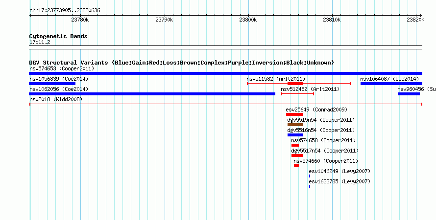Click the 23800k ruler position
Viewport: 436px width, 220px height.
pyautogui.click(x=248, y=20)
